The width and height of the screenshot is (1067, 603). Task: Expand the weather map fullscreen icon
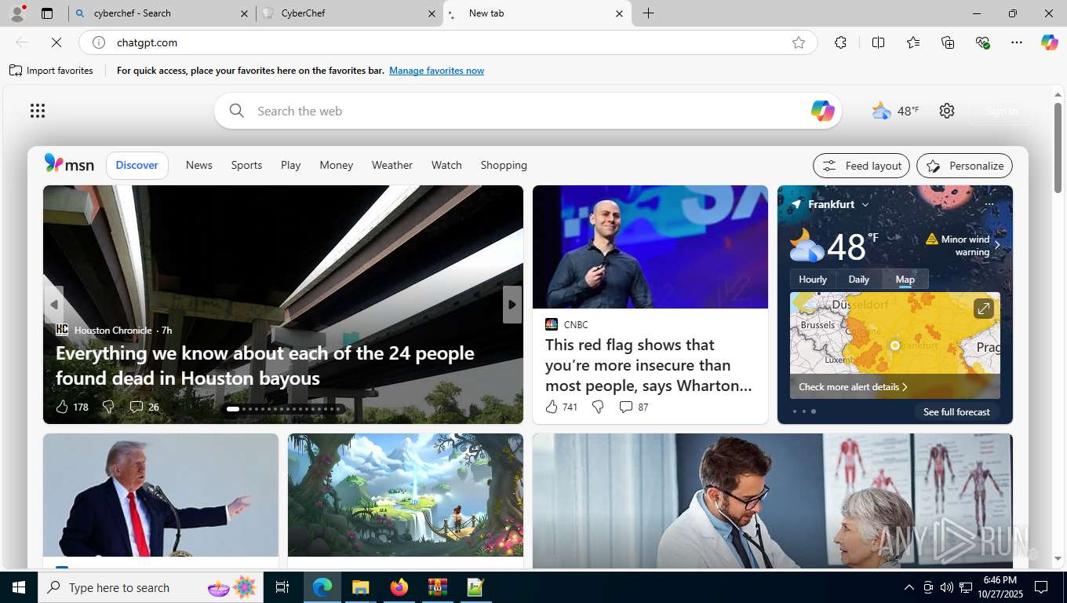984,309
